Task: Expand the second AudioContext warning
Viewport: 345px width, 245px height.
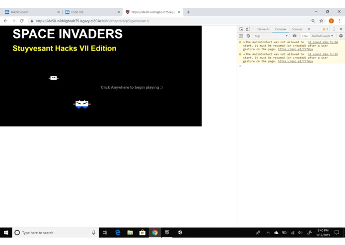Action: coord(244,54)
